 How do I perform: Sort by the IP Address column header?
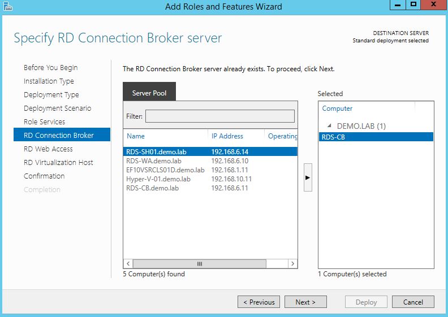tap(227, 136)
